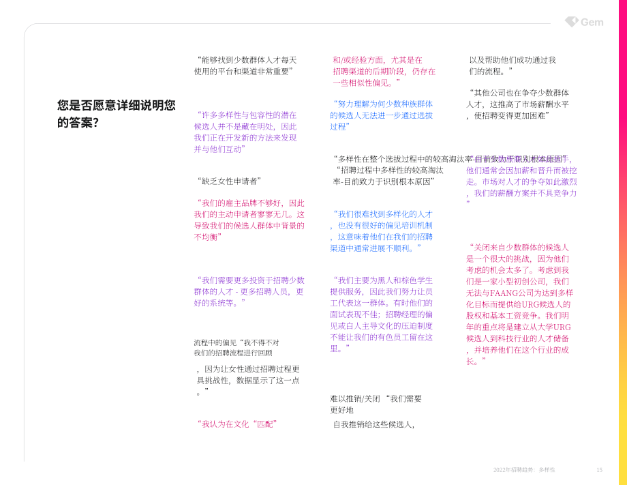Click pink text 和/或经验方面，尤其是在招聘渠道的后期阶段
This screenshot has width=627, height=485.
(x=384, y=71)
